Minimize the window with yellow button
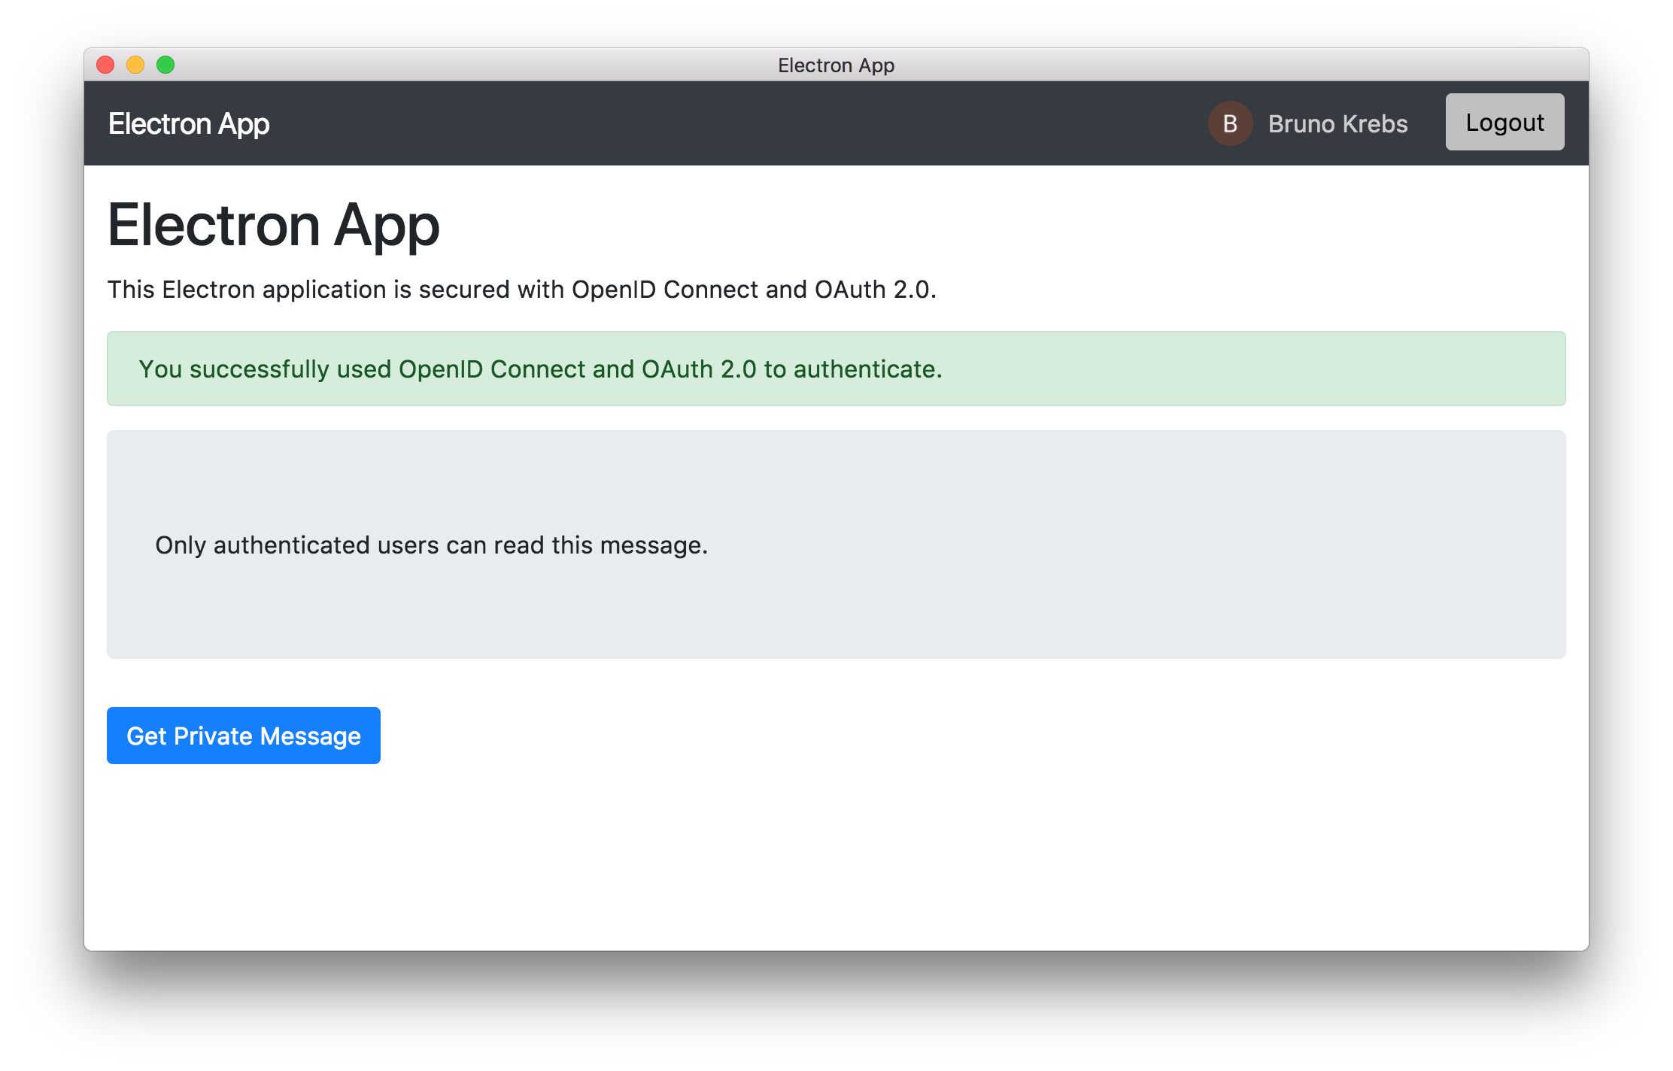 [135, 65]
